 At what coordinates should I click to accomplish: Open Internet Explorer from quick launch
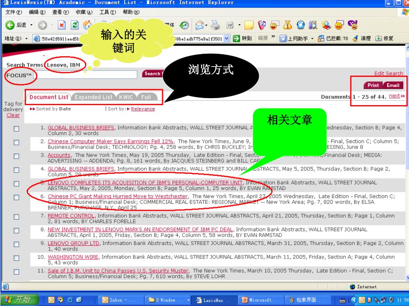[70, 300]
